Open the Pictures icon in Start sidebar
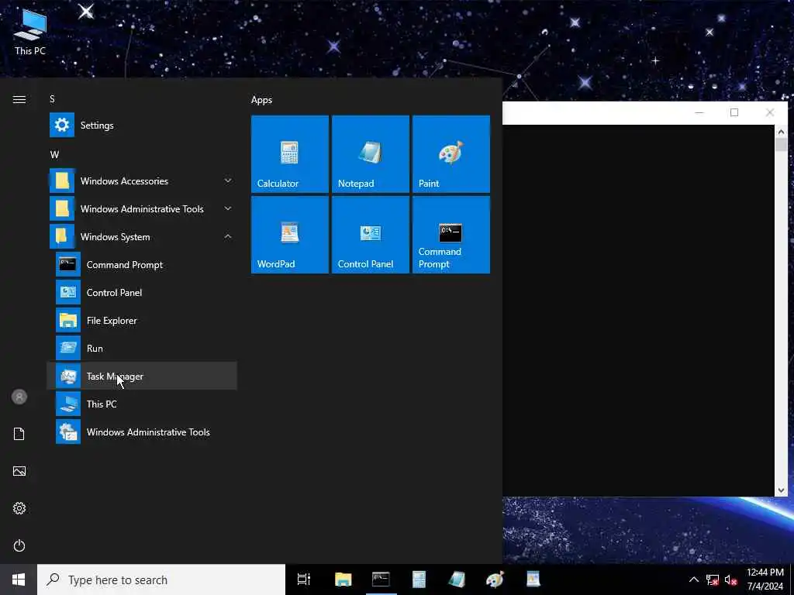This screenshot has height=595, width=794. click(19, 471)
